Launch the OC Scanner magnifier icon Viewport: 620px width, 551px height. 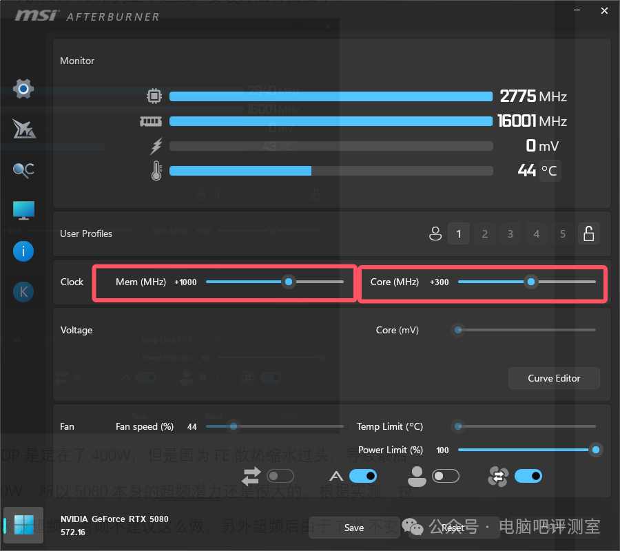pos(23,169)
